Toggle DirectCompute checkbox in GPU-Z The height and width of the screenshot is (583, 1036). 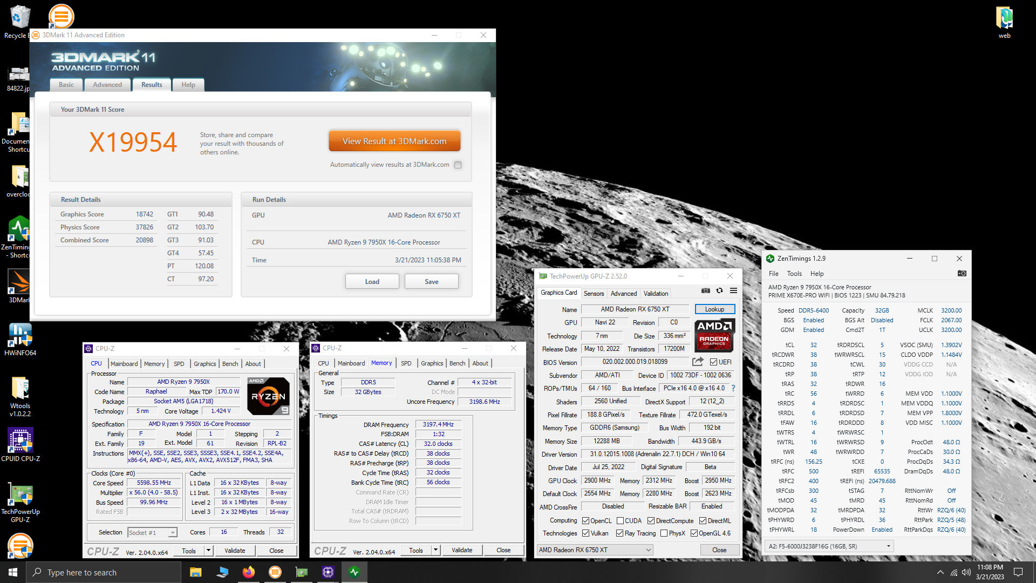pos(651,521)
